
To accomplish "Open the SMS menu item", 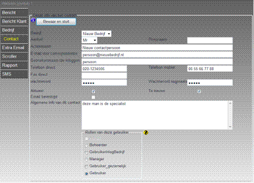I will [x=14, y=74].
